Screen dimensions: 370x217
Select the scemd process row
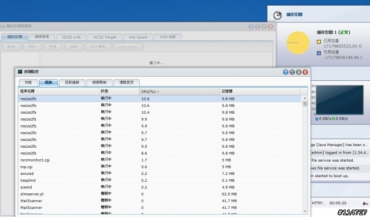[160, 188]
